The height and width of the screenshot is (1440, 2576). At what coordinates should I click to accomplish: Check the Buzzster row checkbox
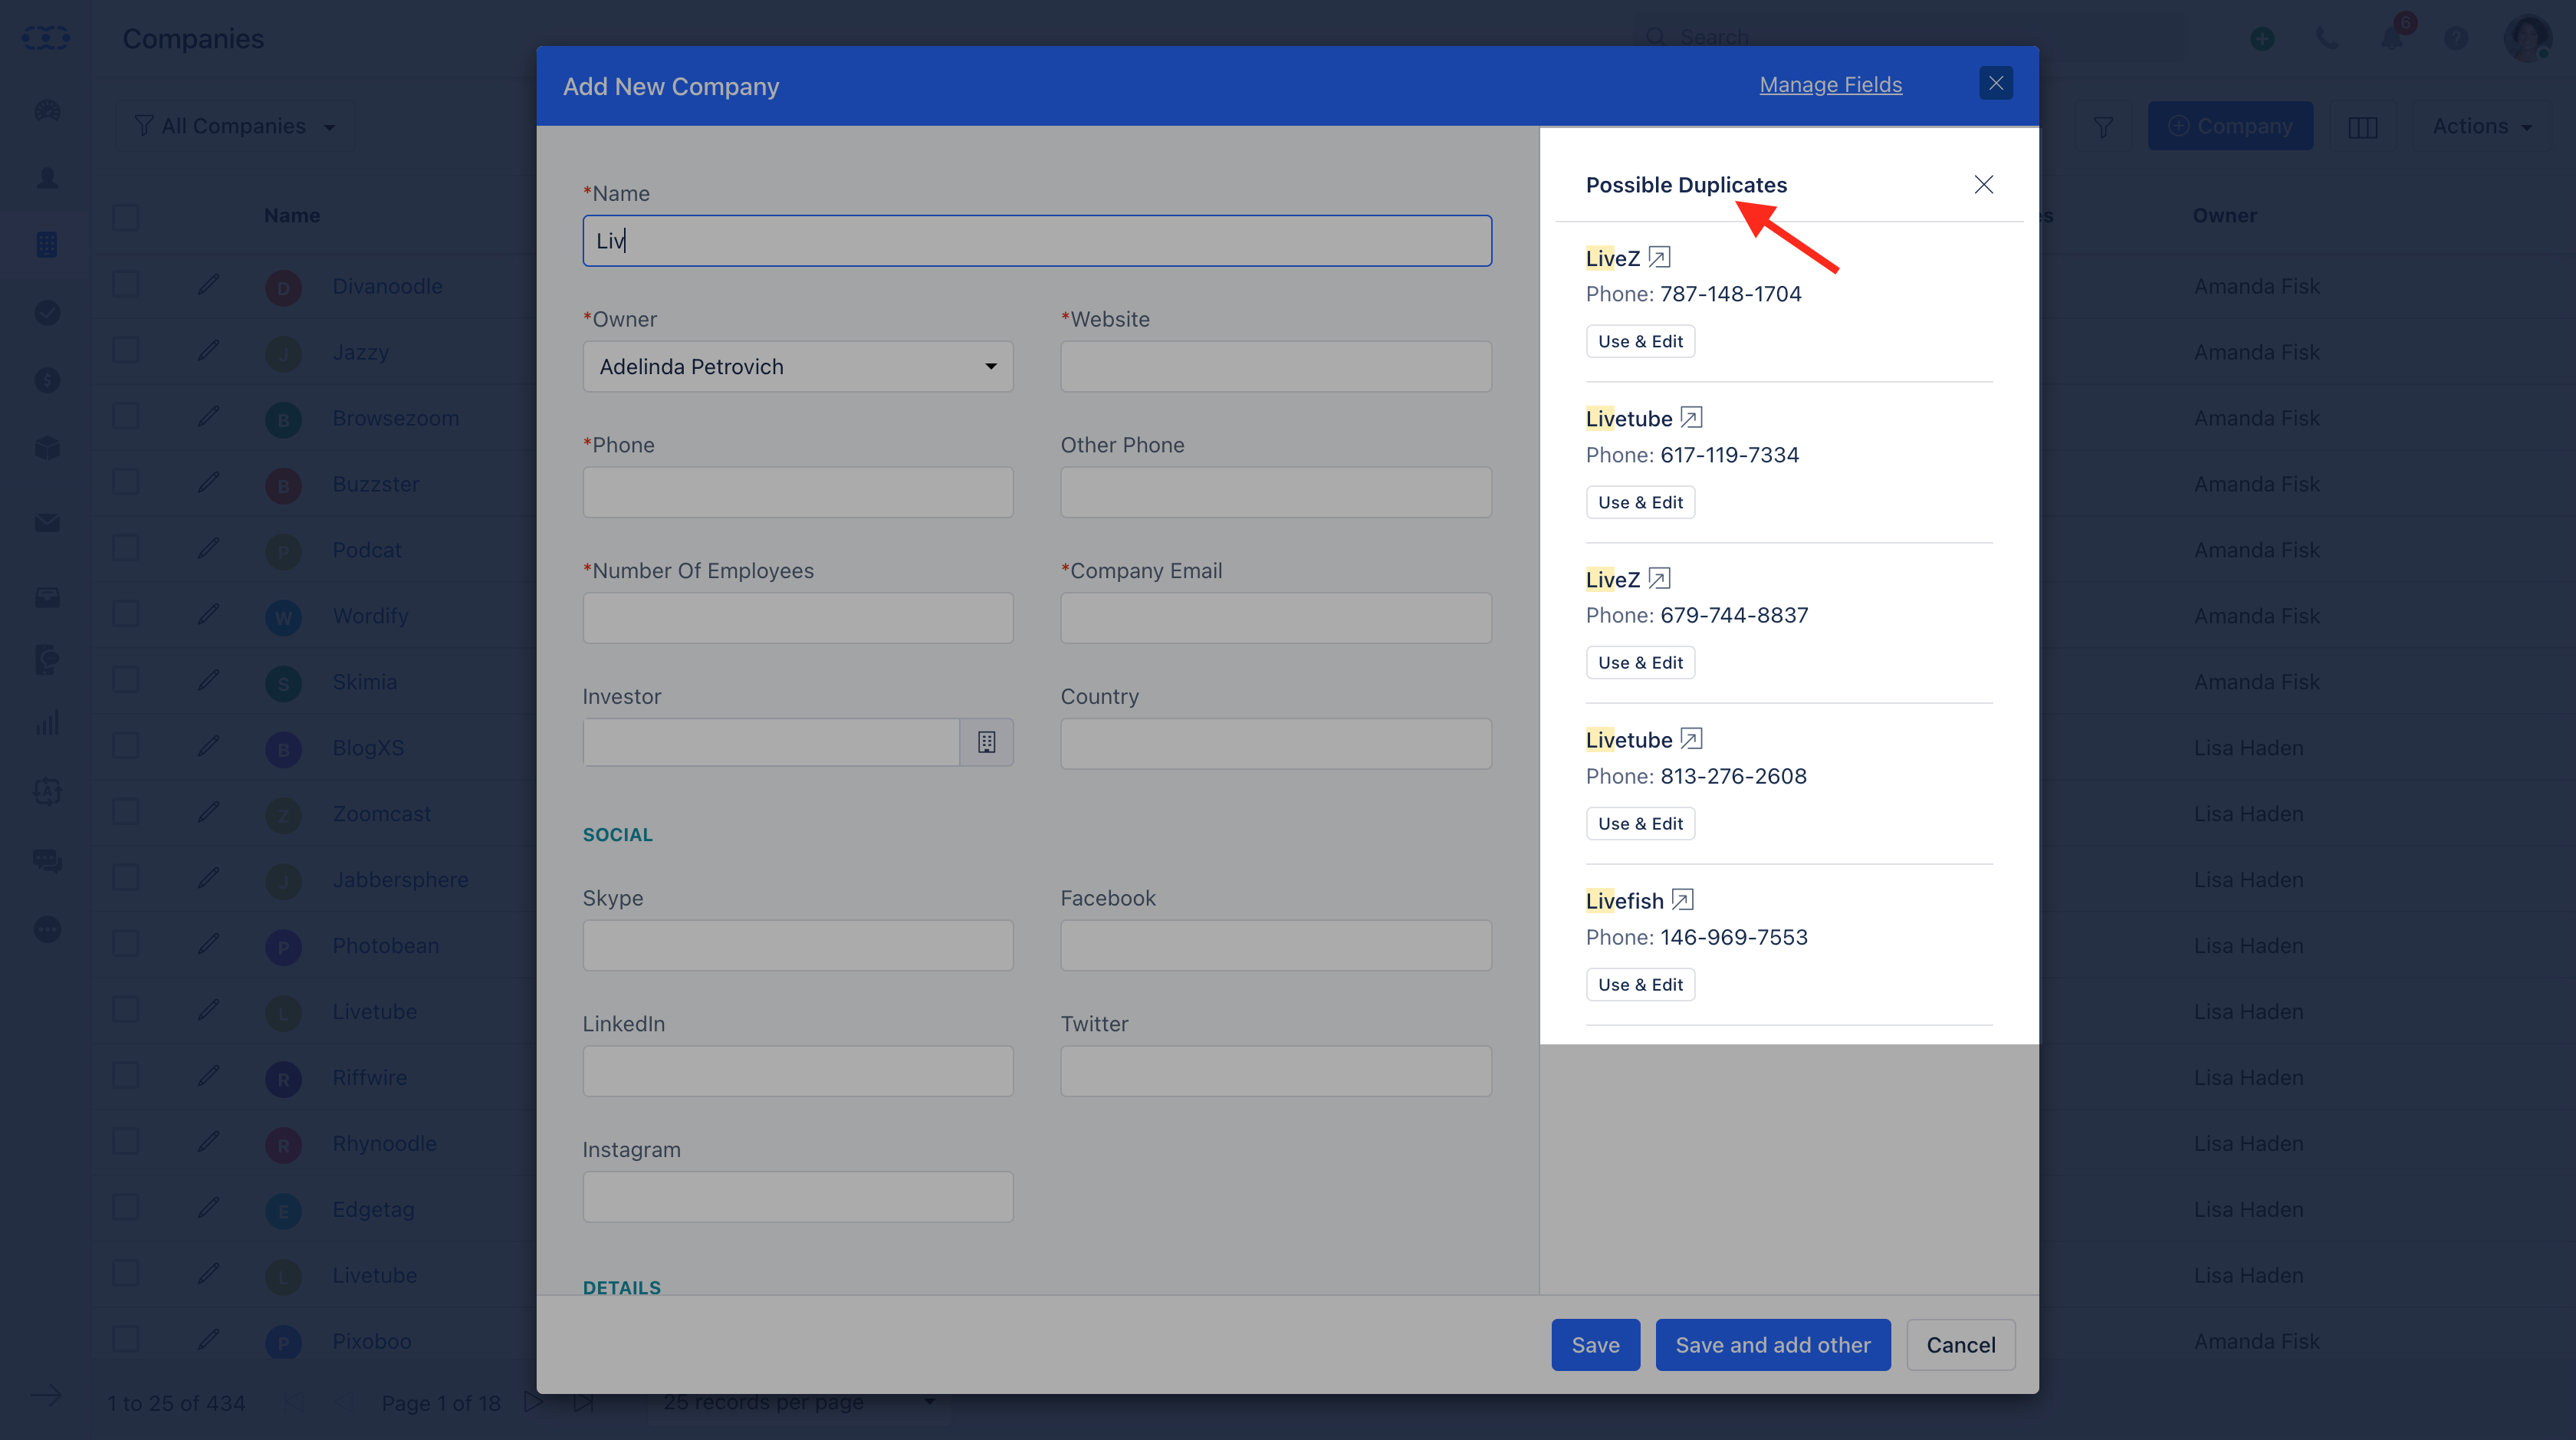click(x=126, y=483)
